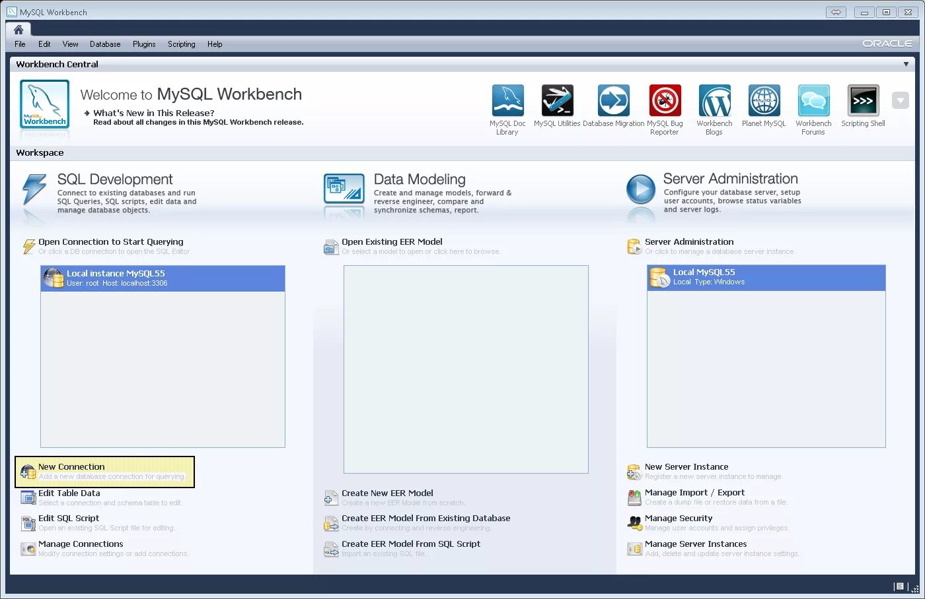Viewport: 925px width, 599px height.
Task: Click the Open Existing EER Model icon
Action: click(x=331, y=247)
